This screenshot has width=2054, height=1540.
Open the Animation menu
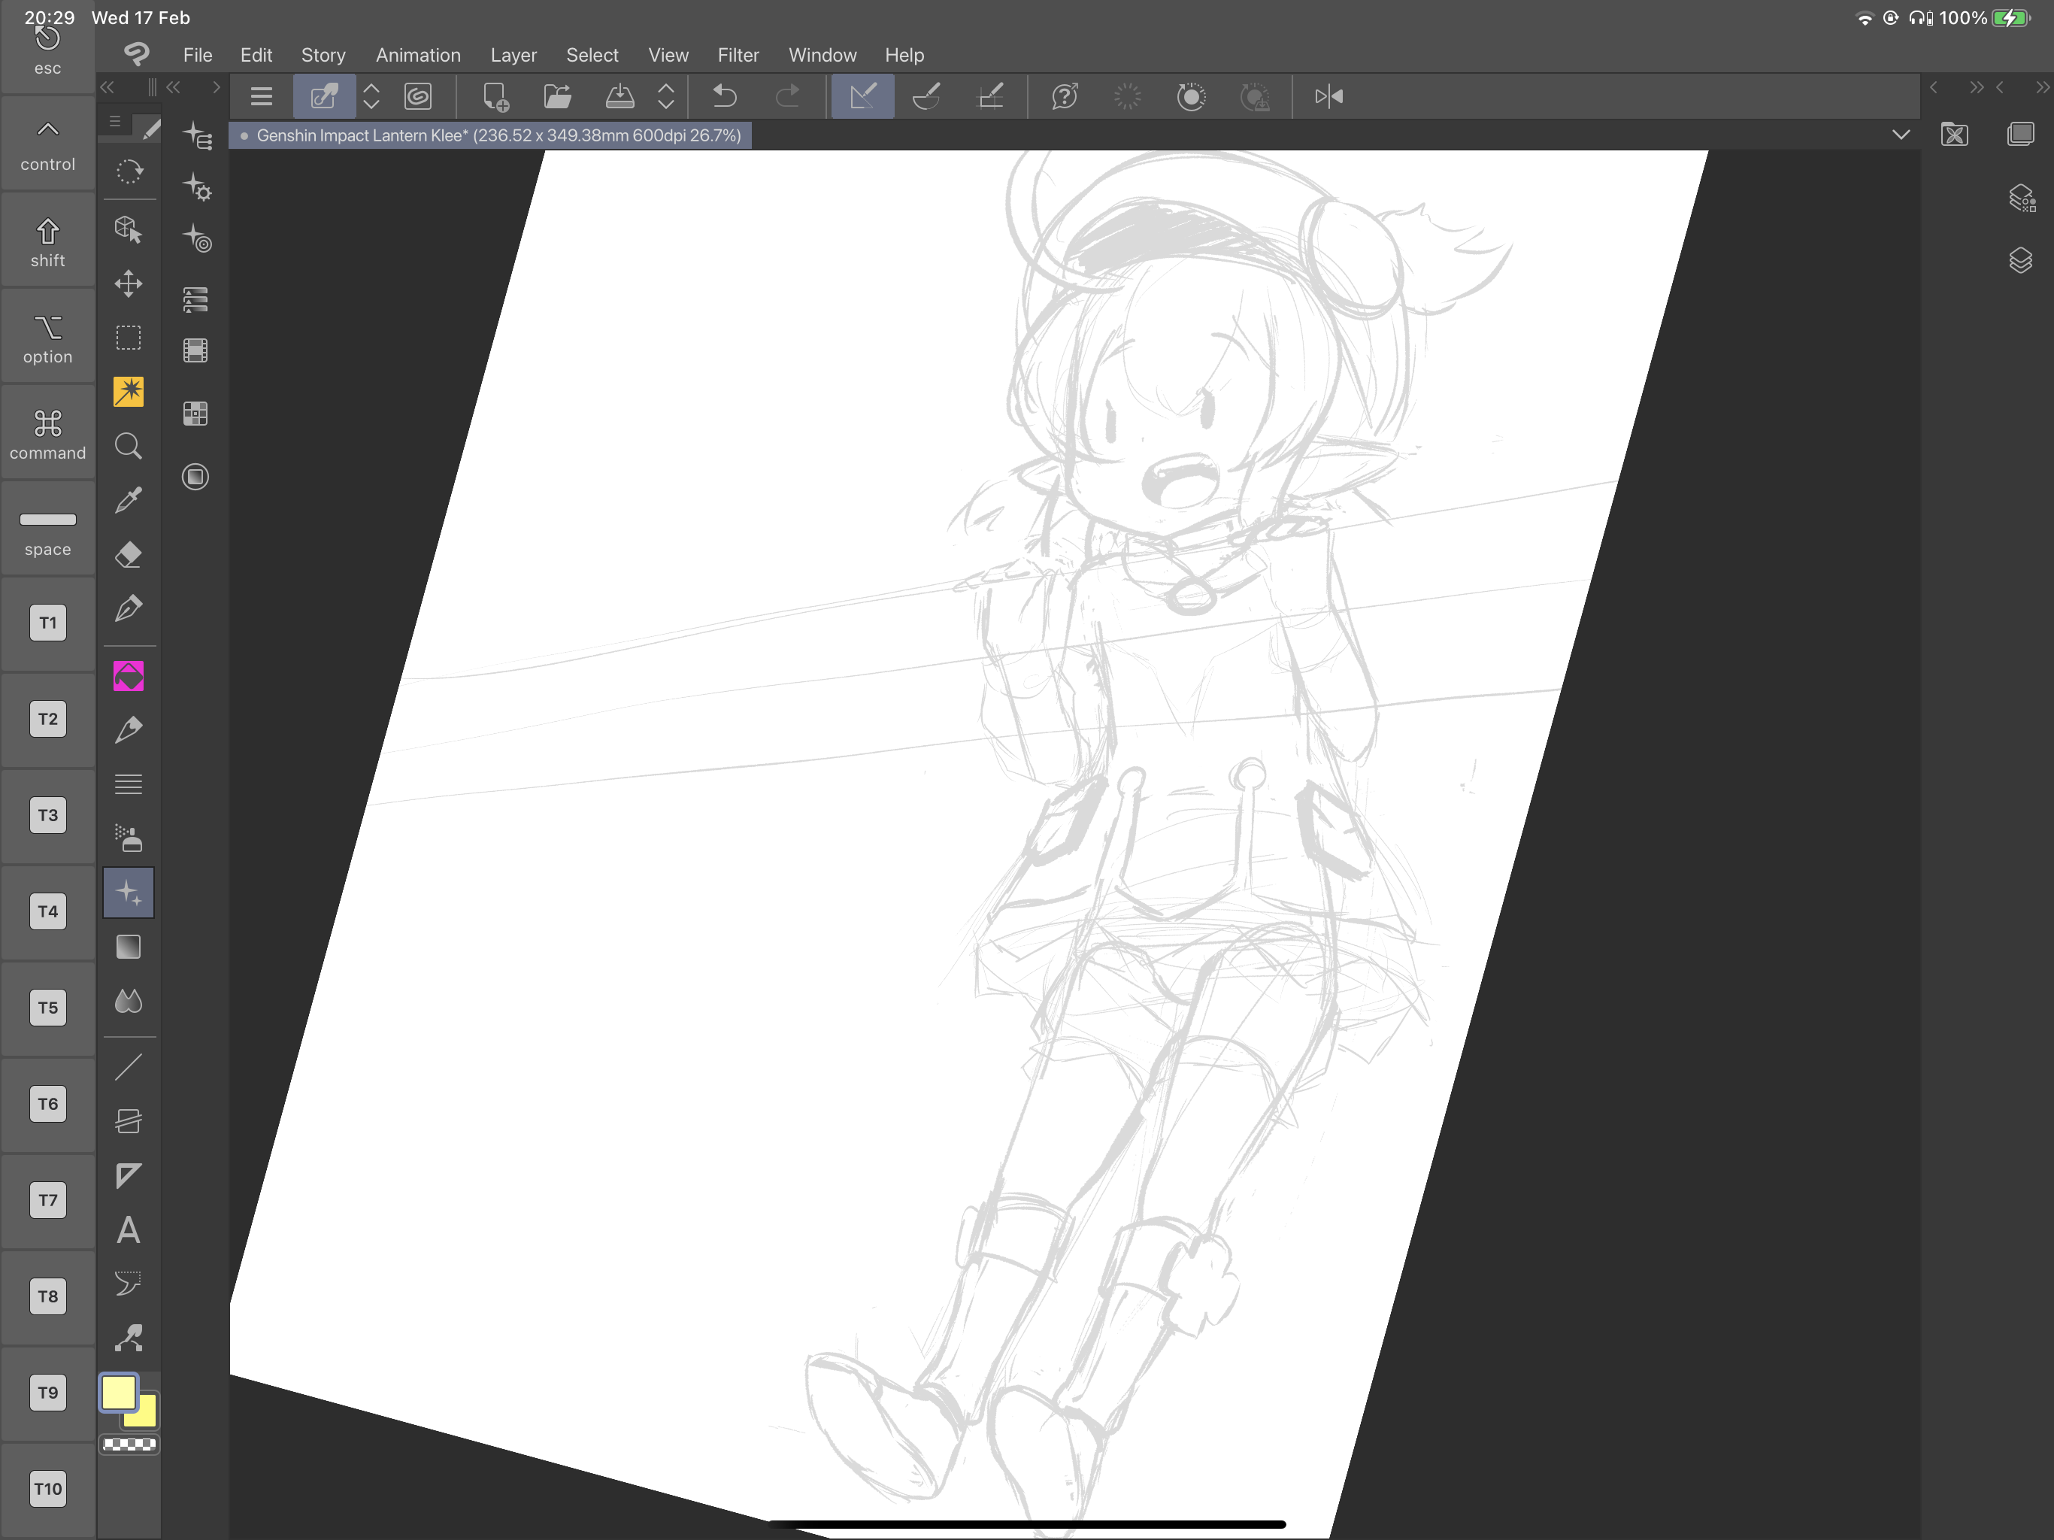(x=418, y=55)
